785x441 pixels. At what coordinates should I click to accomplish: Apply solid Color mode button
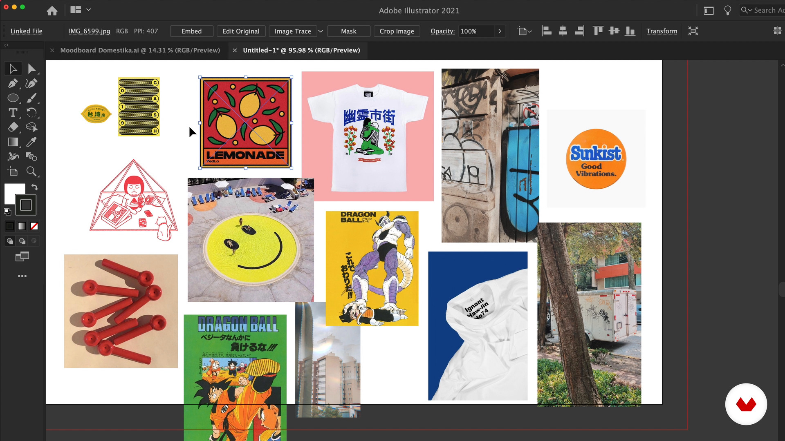pyautogui.click(x=10, y=226)
